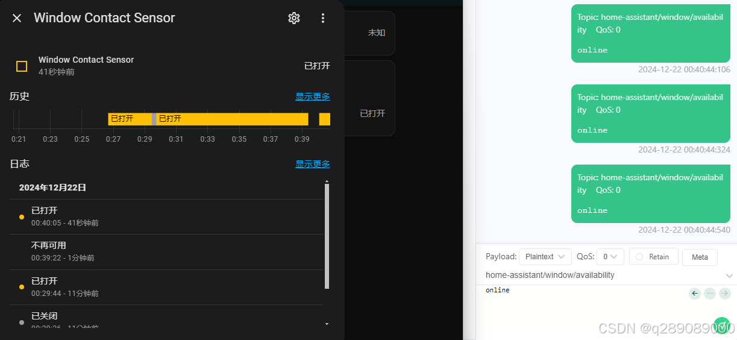Click the yellow window sensor state icon
Image resolution: width=737 pixels, height=340 pixels.
point(22,66)
